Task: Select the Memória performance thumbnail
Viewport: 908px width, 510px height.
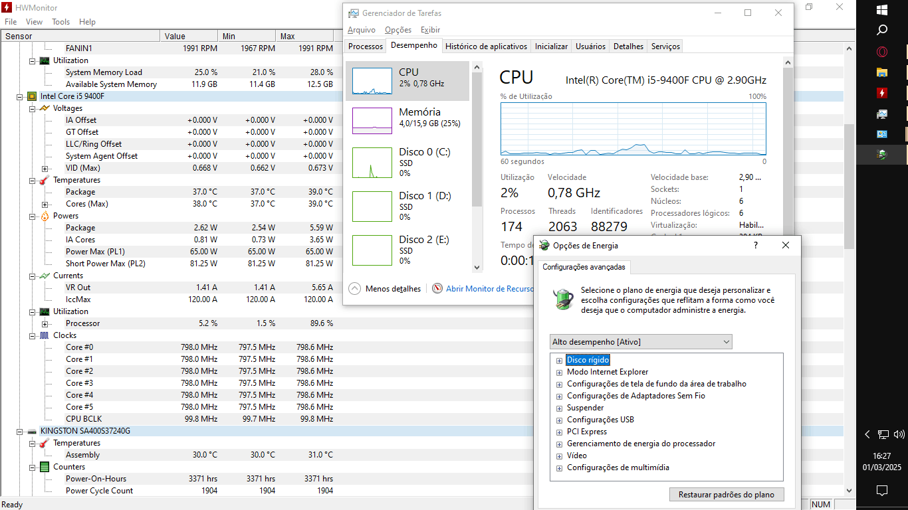Action: pos(372,120)
